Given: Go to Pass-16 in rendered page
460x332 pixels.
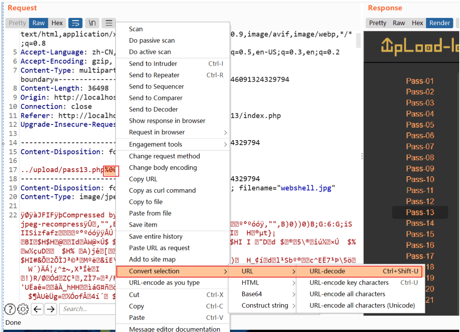Looking at the screenshot, I should click(420, 245).
